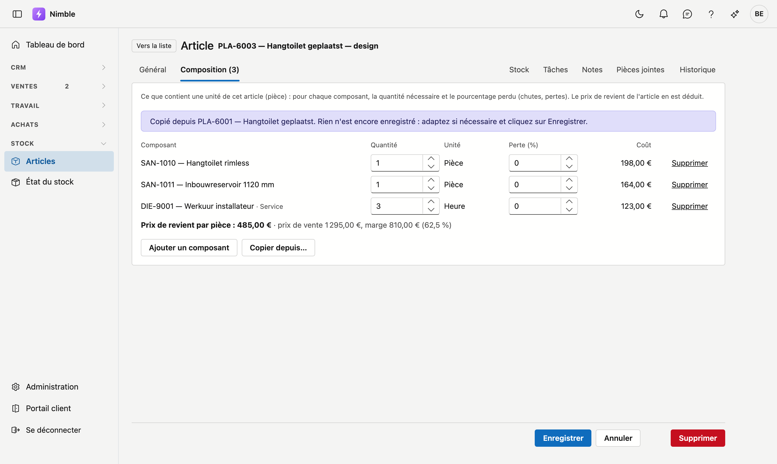777x464 pixels.
Task: Open the Stock tab
Action: pos(519,70)
